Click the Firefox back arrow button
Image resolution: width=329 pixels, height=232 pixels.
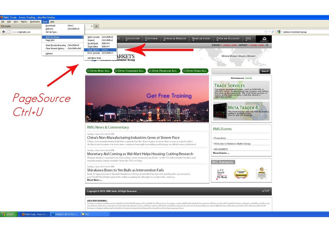point(4,32)
